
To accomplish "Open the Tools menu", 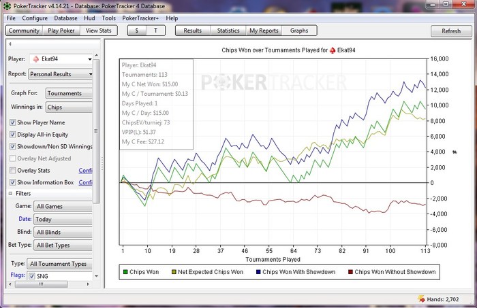I will point(108,18).
